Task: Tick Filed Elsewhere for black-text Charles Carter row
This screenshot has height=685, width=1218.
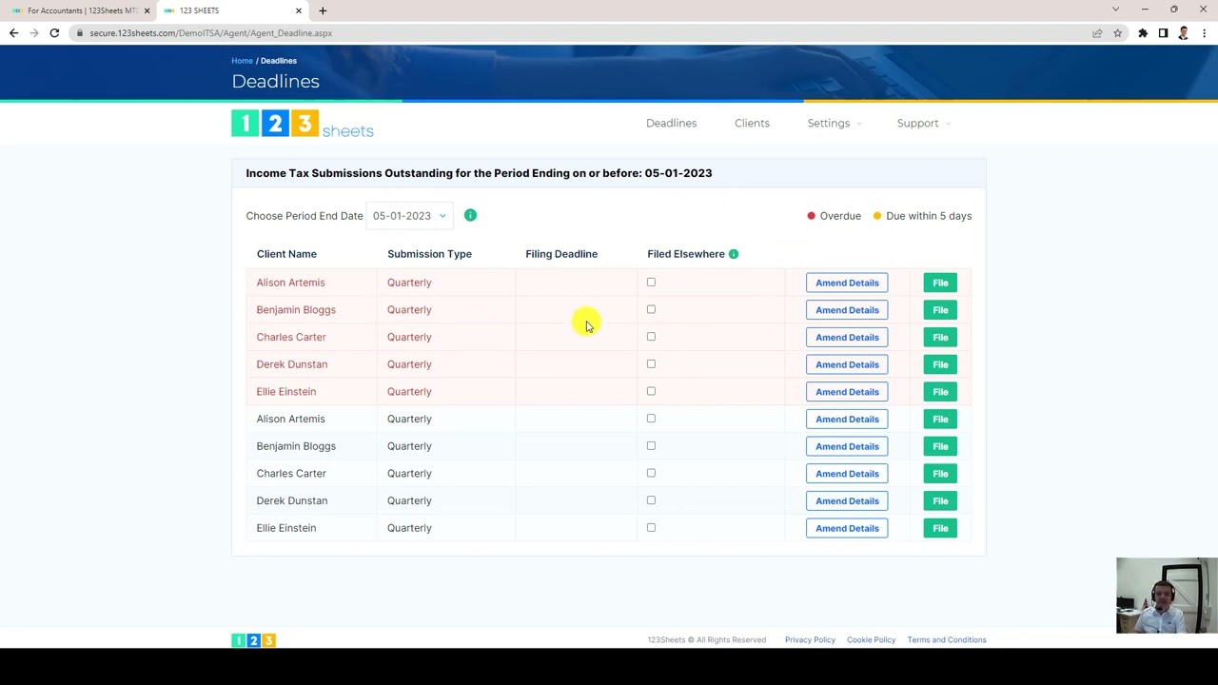Action: tap(651, 473)
